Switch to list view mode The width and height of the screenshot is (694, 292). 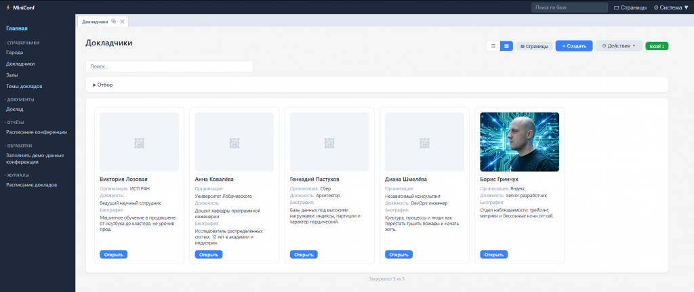(x=493, y=46)
